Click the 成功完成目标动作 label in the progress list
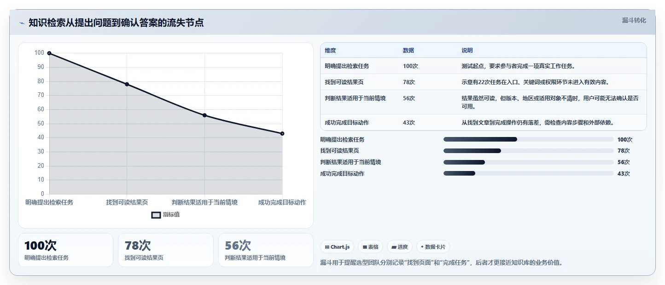This screenshot has width=665, height=285. 342,174
